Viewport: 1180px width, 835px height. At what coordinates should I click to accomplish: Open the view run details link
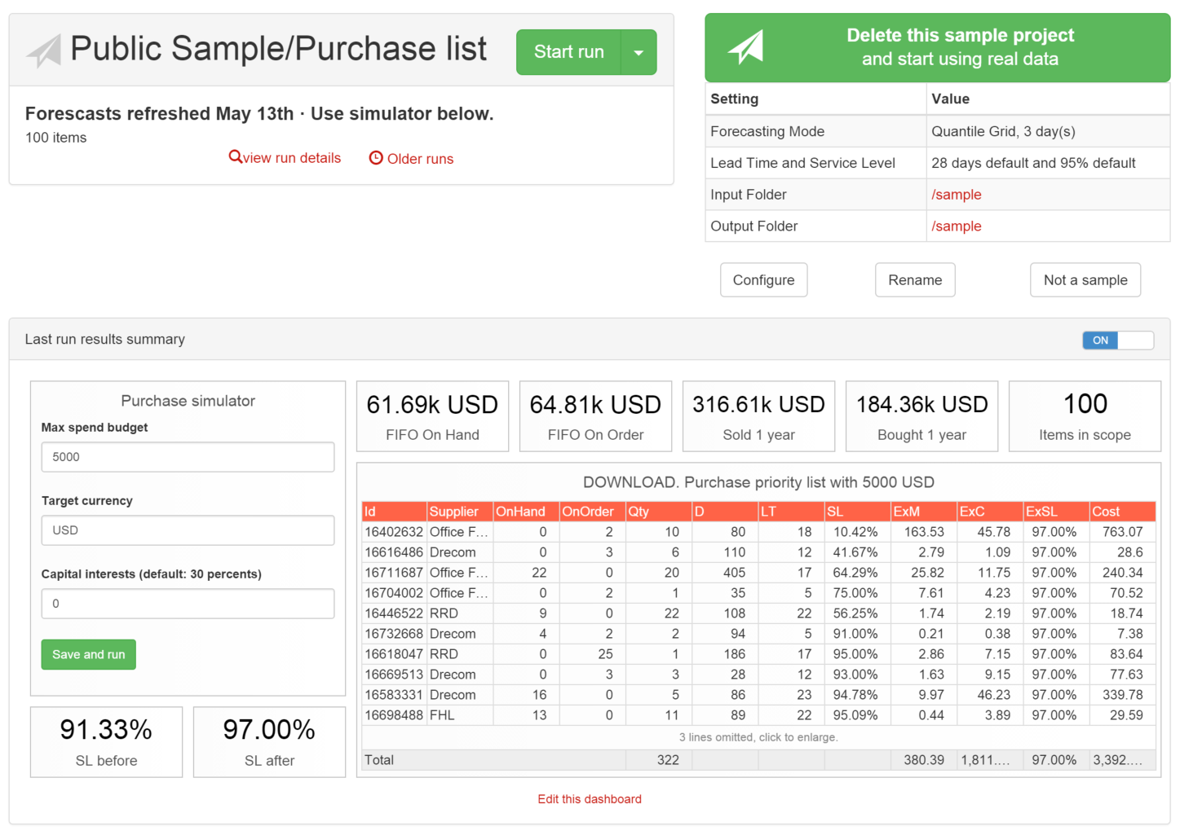[x=292, y=158]
